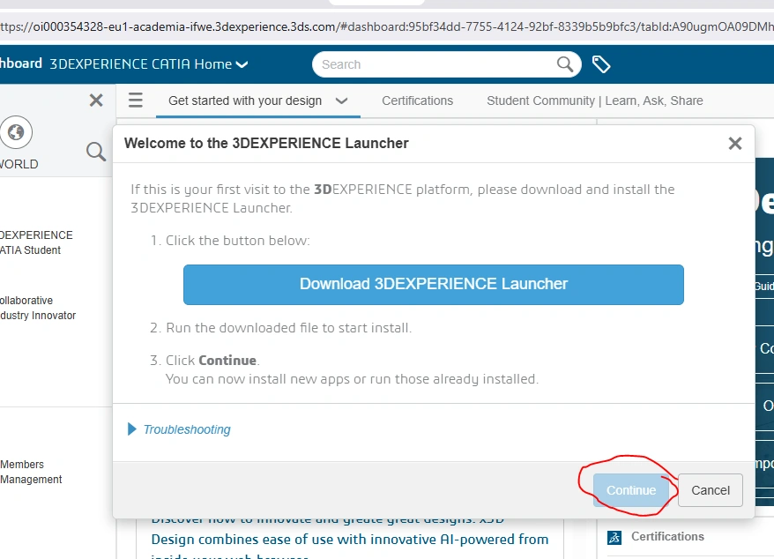Click the search magnifier icon in top bar
The width and height of the screenshot is (774, 559).
[565, 64]
